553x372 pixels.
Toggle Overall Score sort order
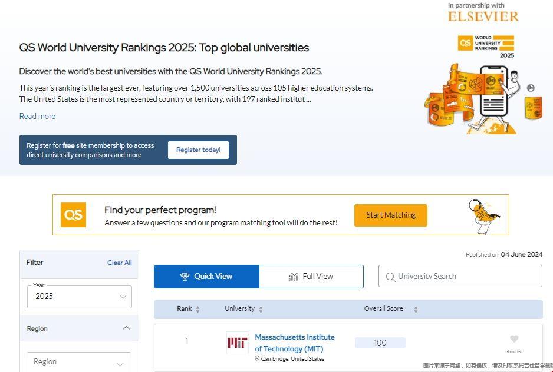[415, 308]
